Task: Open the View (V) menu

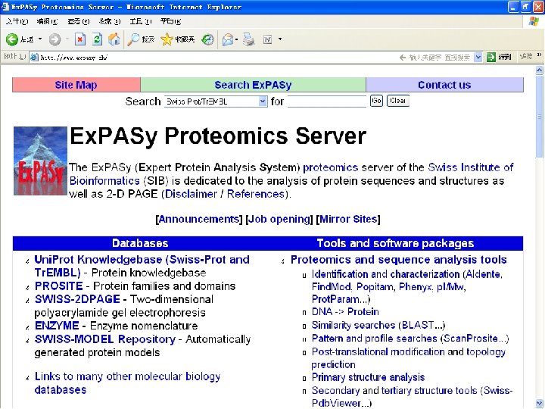Action: click(x=78, y=21)
